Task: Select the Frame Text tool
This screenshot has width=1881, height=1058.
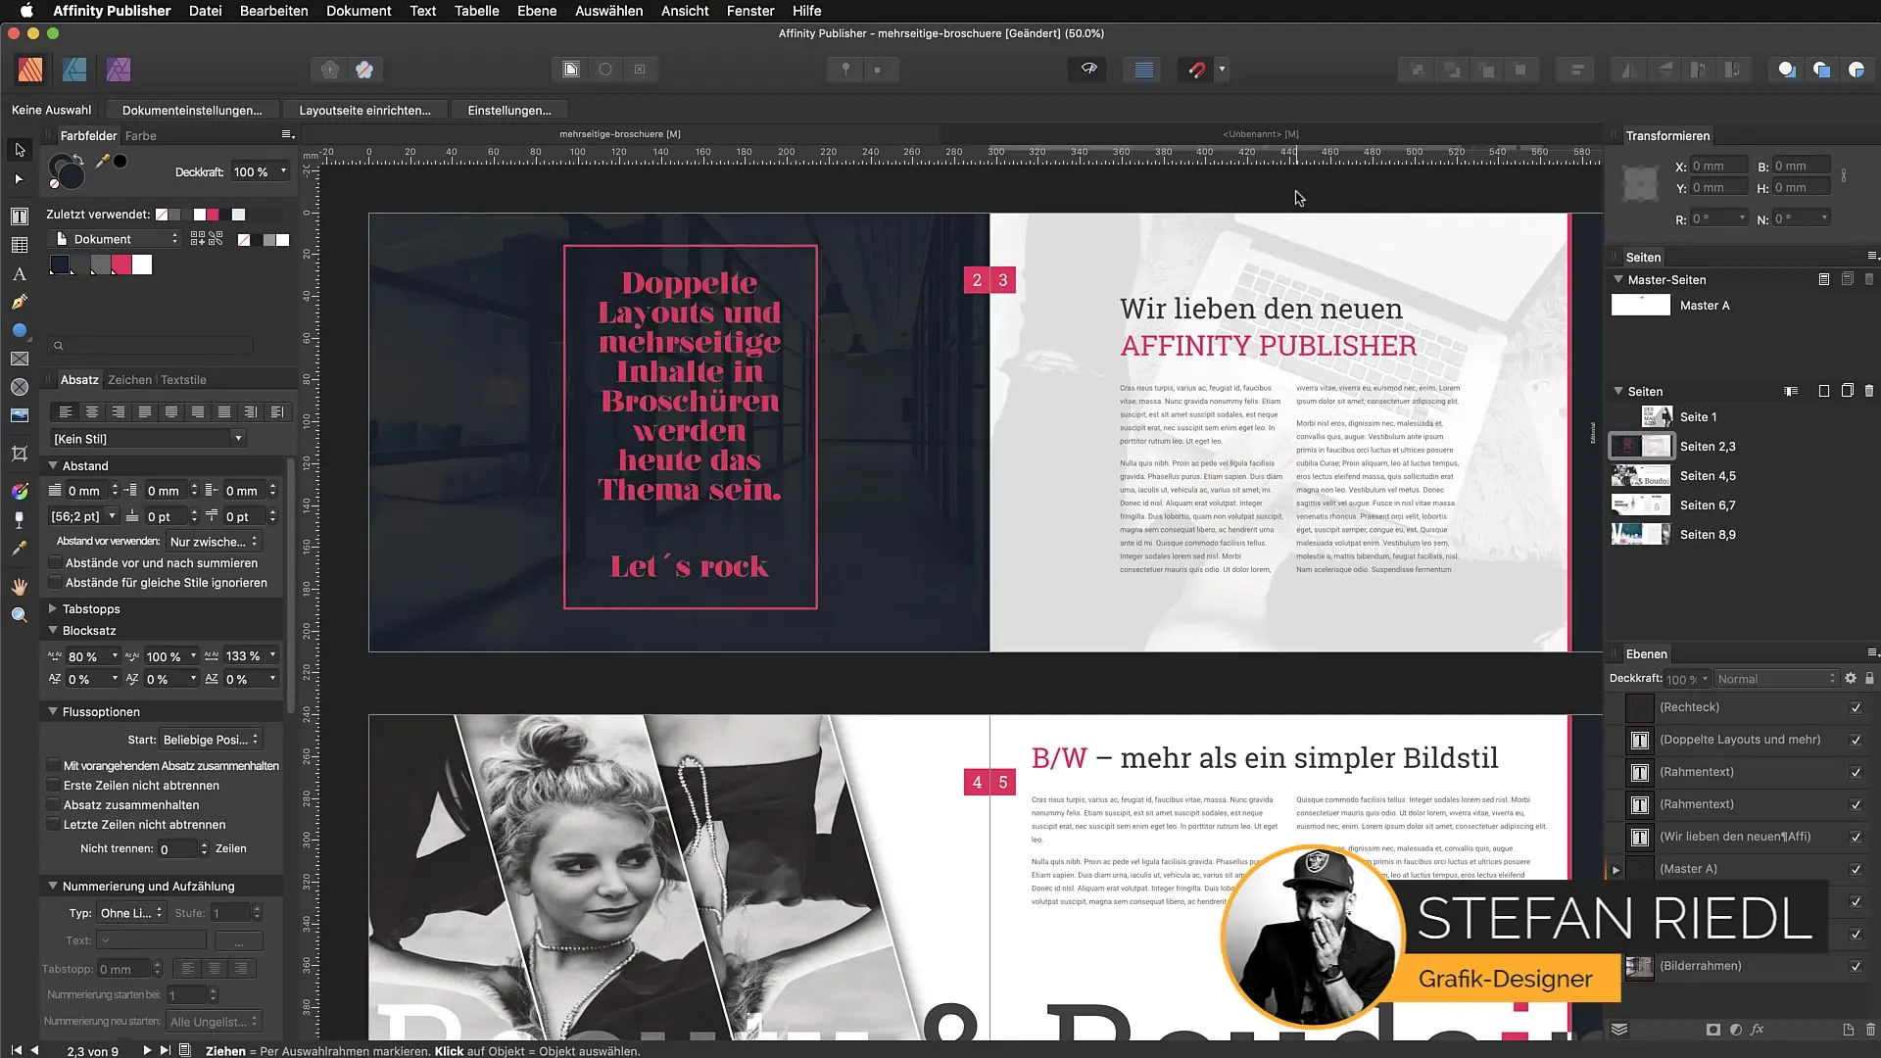Action: click(x=20, y=216)
